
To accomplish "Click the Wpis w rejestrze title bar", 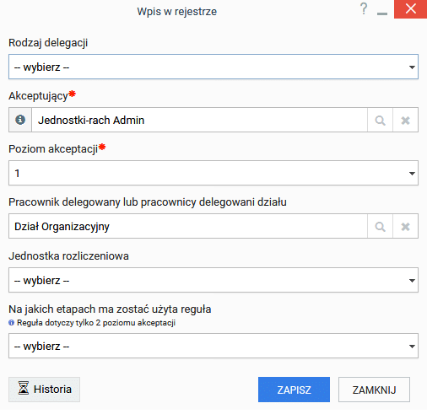I will (177, 12).
